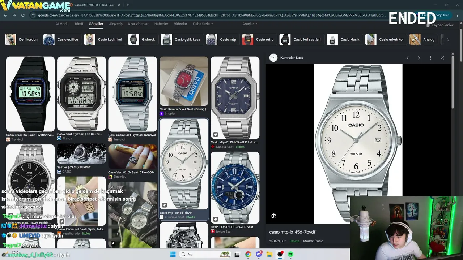Screen dimensions: 463x260
Task: Switch to the AI Modu search tab
Action: (62, 24)
